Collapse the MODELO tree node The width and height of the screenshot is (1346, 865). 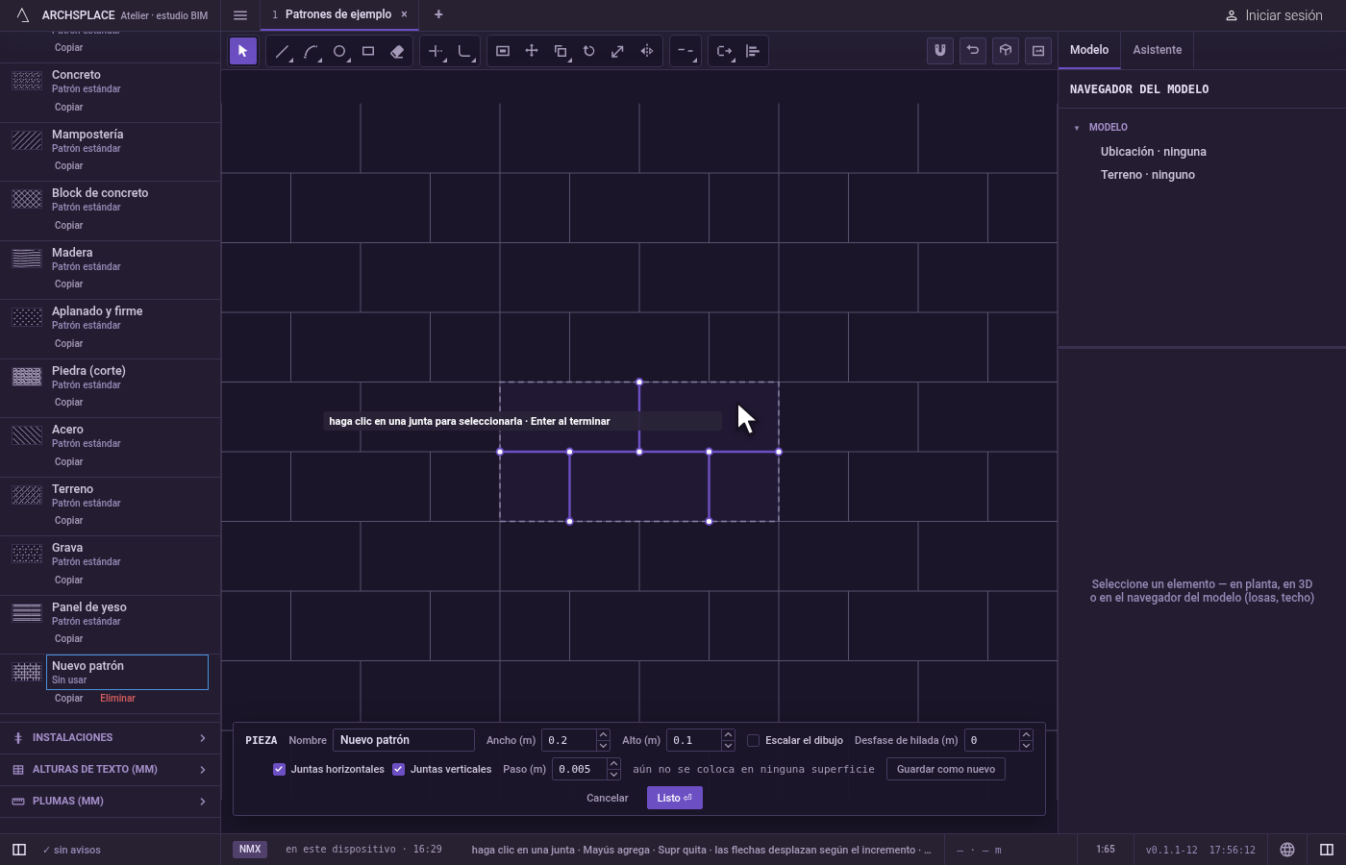coord(1077,127)
